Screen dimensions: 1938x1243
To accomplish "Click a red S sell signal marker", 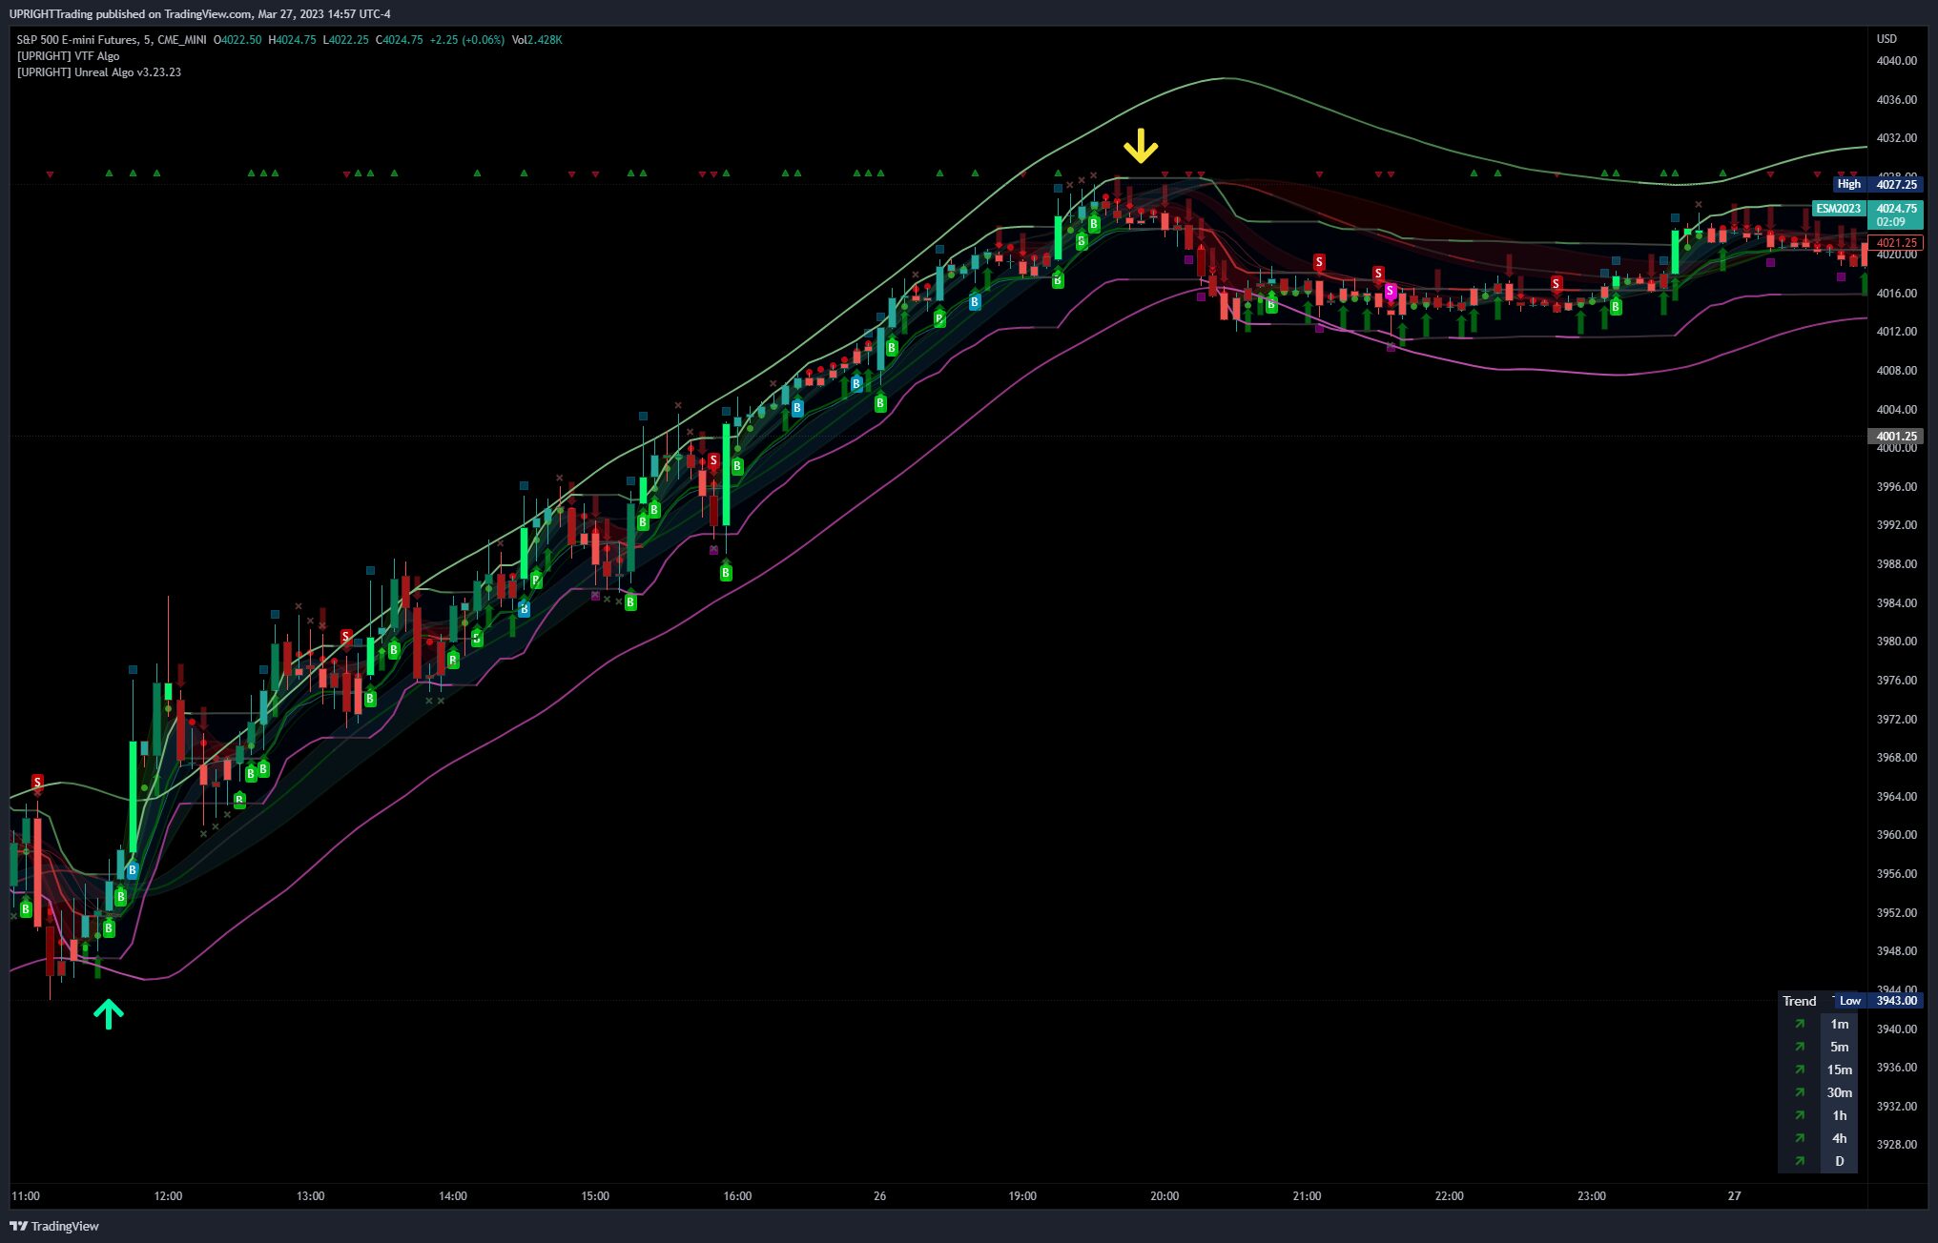I will click(1319, 260).
